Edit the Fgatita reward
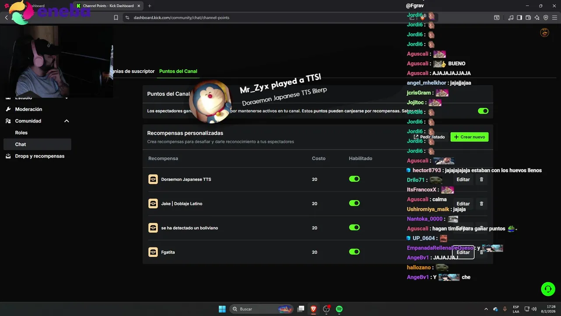The width and height of the screenshot is (561, 316). click(463, 252)
